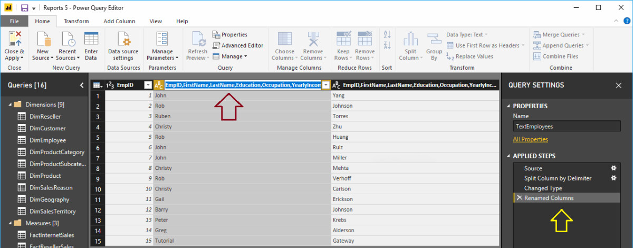Open the All Properties link
Viewport: 633px width, 248px height.
(530, 139)
